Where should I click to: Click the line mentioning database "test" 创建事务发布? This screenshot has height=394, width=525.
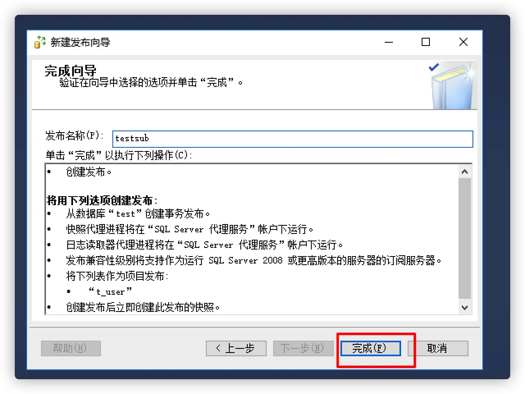click(138, 213)
